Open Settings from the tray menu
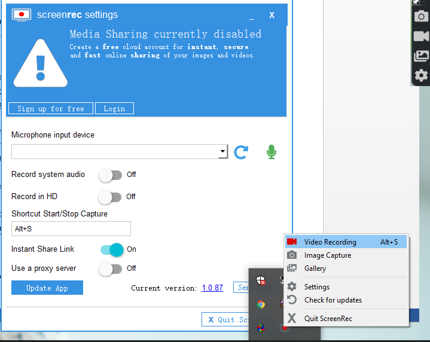 pos(346,287)
